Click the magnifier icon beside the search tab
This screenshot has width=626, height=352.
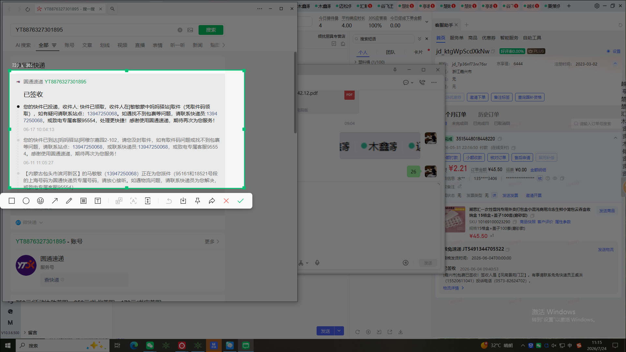112,9
